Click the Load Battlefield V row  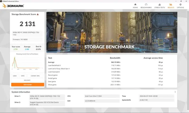click(105, 65)
